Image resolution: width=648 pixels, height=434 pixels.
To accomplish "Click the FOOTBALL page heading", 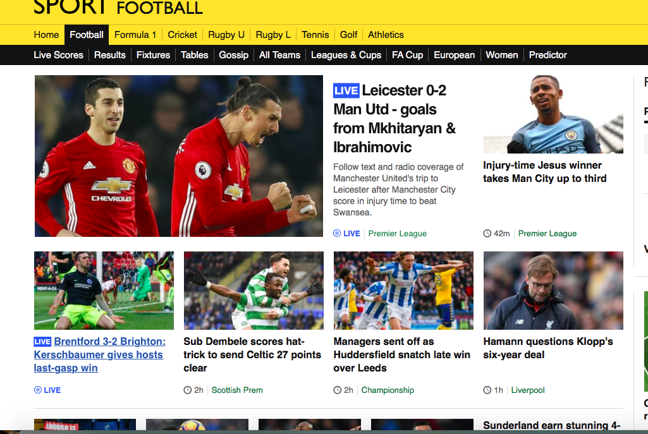I will [x=160, y=8].
